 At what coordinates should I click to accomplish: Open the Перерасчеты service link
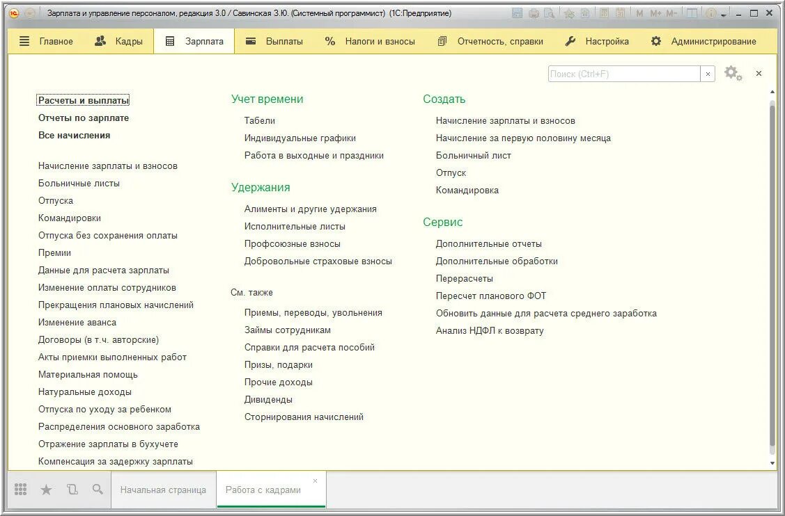465,278
